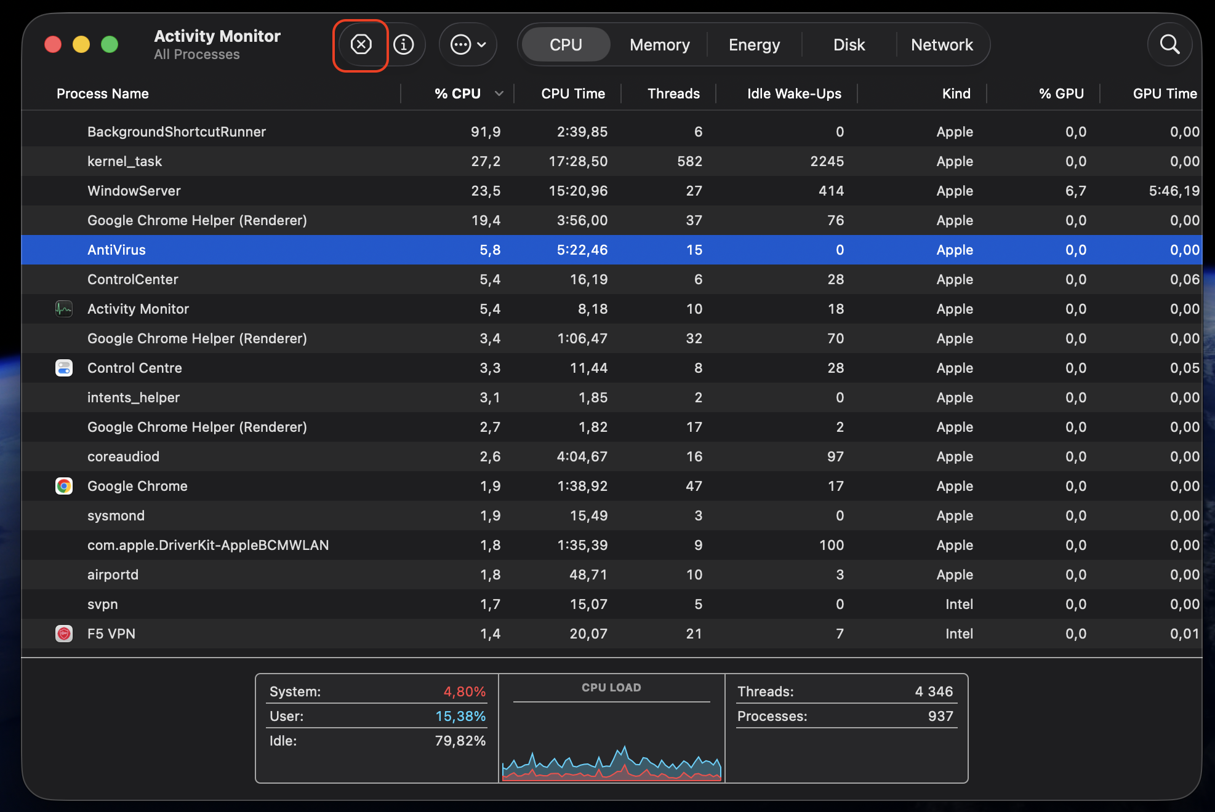The image size is (1215, 812).
Task: Select the com.apple.DriverKit-AppleBCMWLAN process
Action: click(x=208, y=545)
